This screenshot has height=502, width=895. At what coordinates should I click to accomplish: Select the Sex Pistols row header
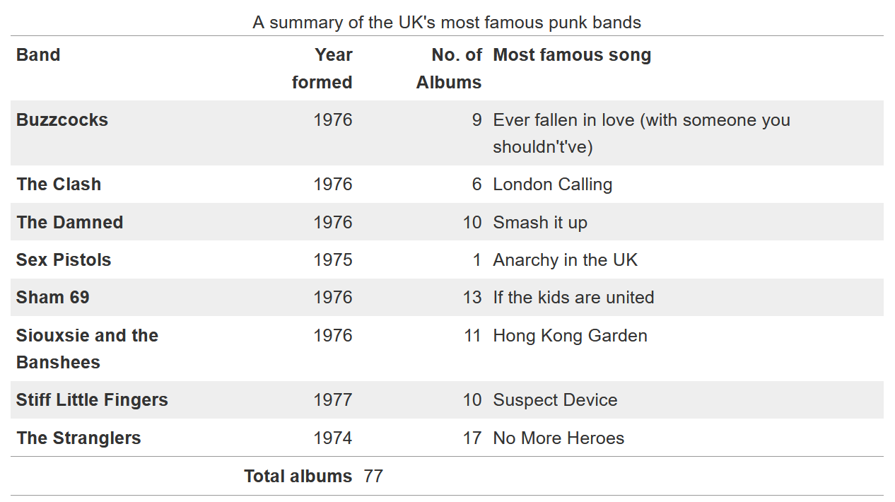pos(64,260)
